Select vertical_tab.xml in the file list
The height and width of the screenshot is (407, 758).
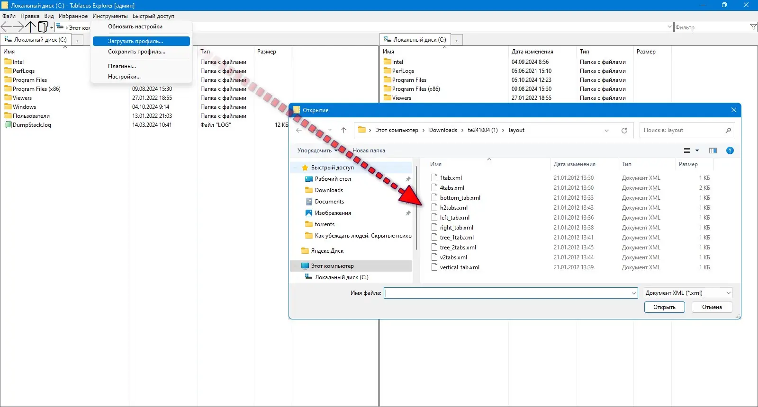pos(460,267)
